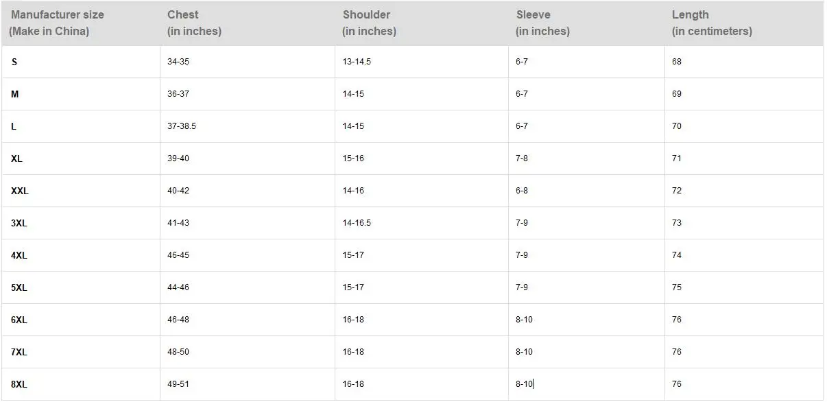Select the 3XL size label cell
The image size is (827, 402).
[81, 223]
